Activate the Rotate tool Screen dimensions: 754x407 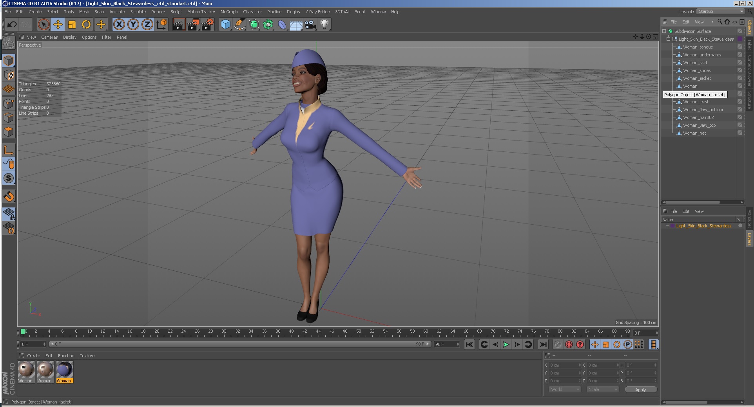tap(86, 24)
